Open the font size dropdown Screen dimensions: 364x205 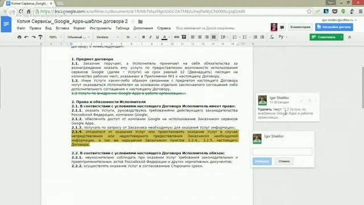(x=131, y=37)
